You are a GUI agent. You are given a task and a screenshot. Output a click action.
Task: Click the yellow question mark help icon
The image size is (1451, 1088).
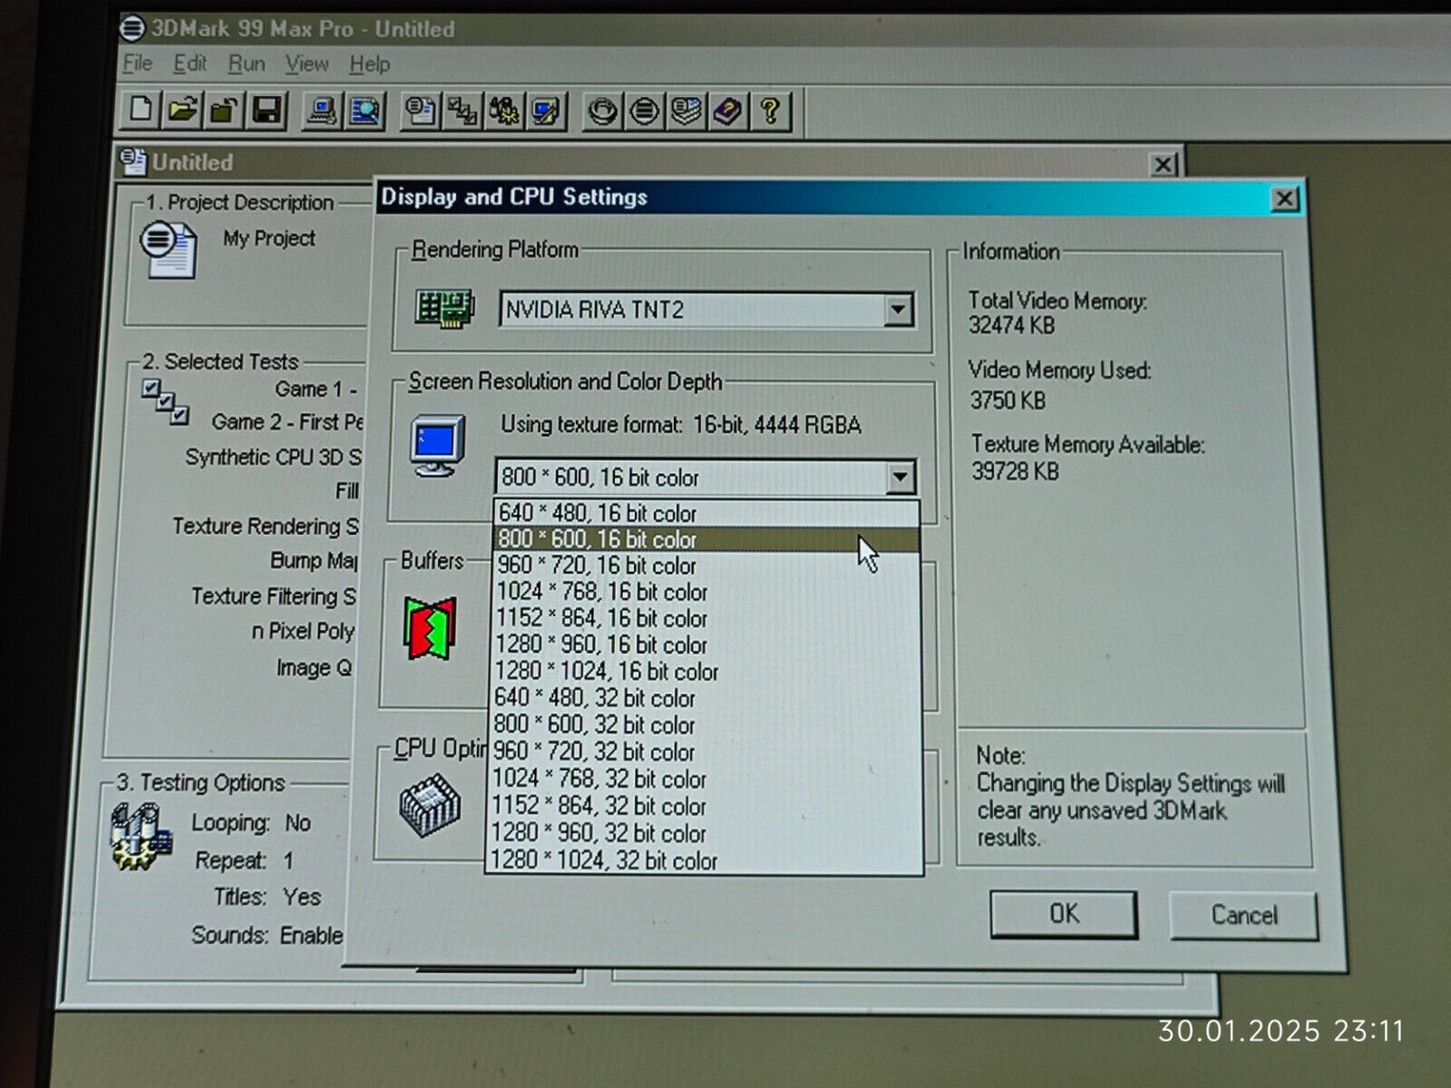click(x=771, y=112)
